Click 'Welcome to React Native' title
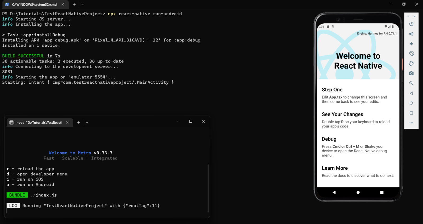 click(358, 61)
